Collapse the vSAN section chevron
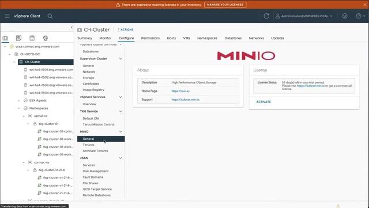The height and width of the screenshot is (208, 369). (121, 158)
